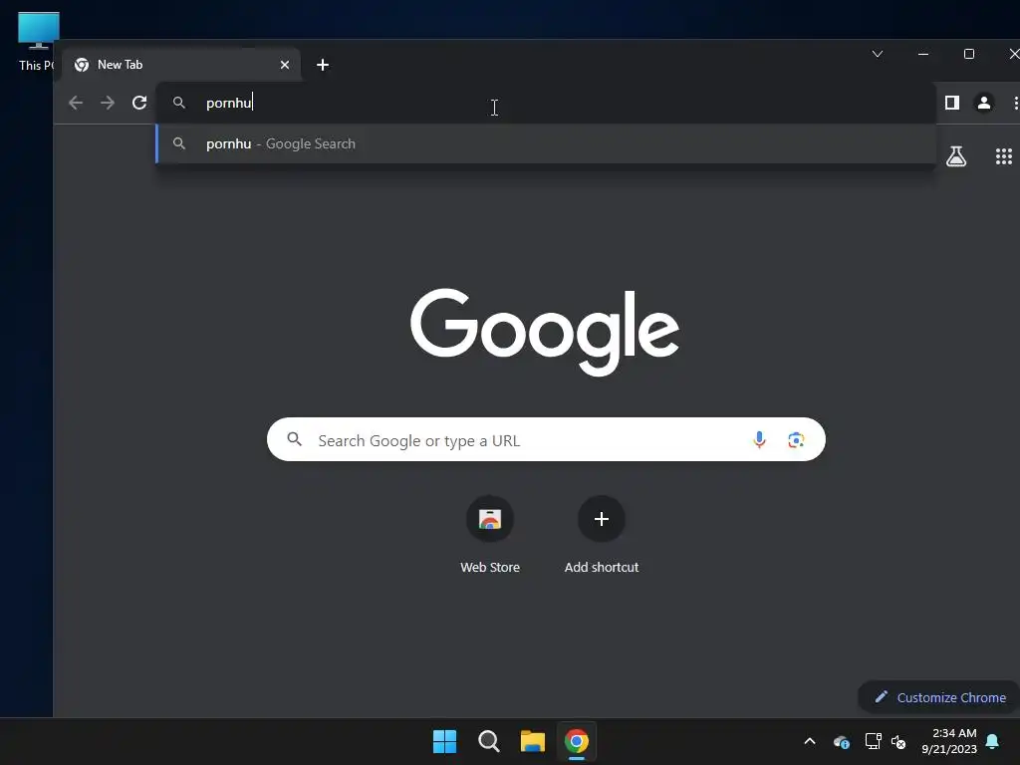The width and height of the screenshot is (1020, 765).
Task: Reload the current page
Action: pyautogui.click(x=139, y=103)
